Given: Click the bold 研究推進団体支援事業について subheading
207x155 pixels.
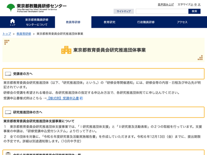Looking at the screenshot, I should (x=39, y=121).
